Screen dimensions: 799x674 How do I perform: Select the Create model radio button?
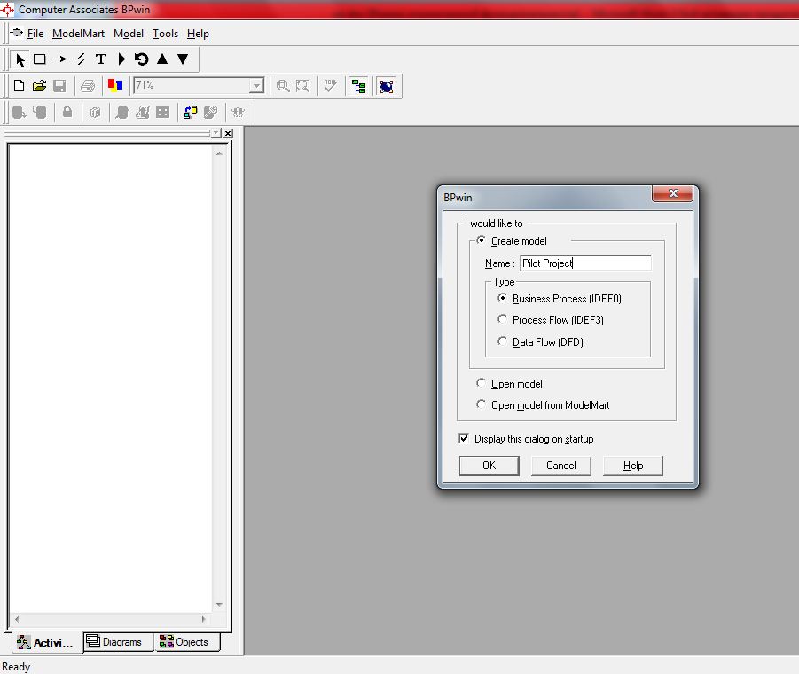point(481,240)
